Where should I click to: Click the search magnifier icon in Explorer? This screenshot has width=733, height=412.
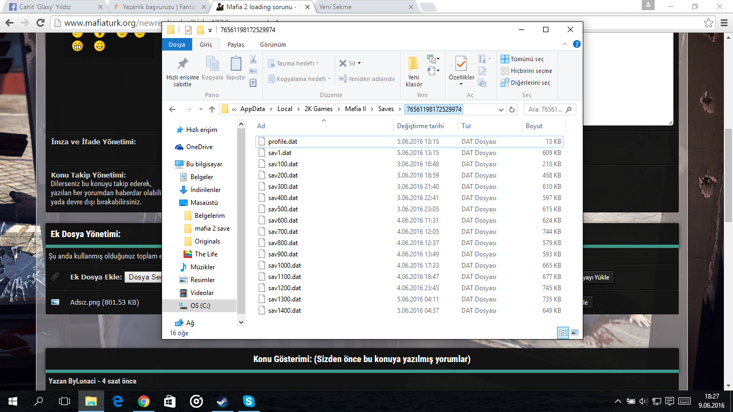[569, 109]
